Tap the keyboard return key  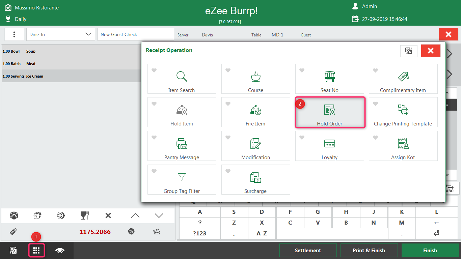436,233
